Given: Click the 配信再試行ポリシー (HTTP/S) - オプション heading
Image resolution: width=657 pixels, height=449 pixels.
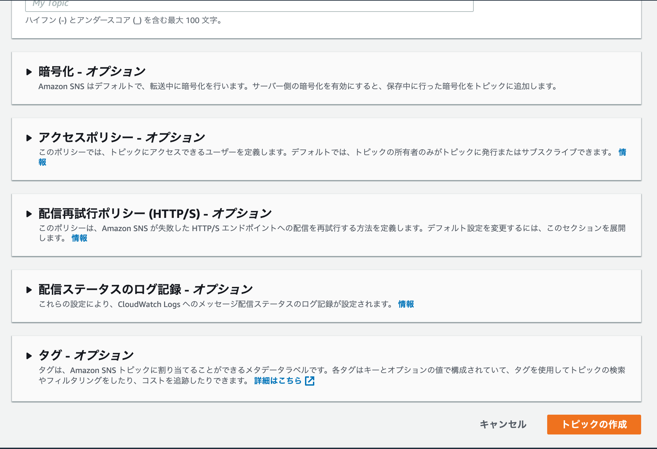Looking at the screenshot, I should pos(155,214).
